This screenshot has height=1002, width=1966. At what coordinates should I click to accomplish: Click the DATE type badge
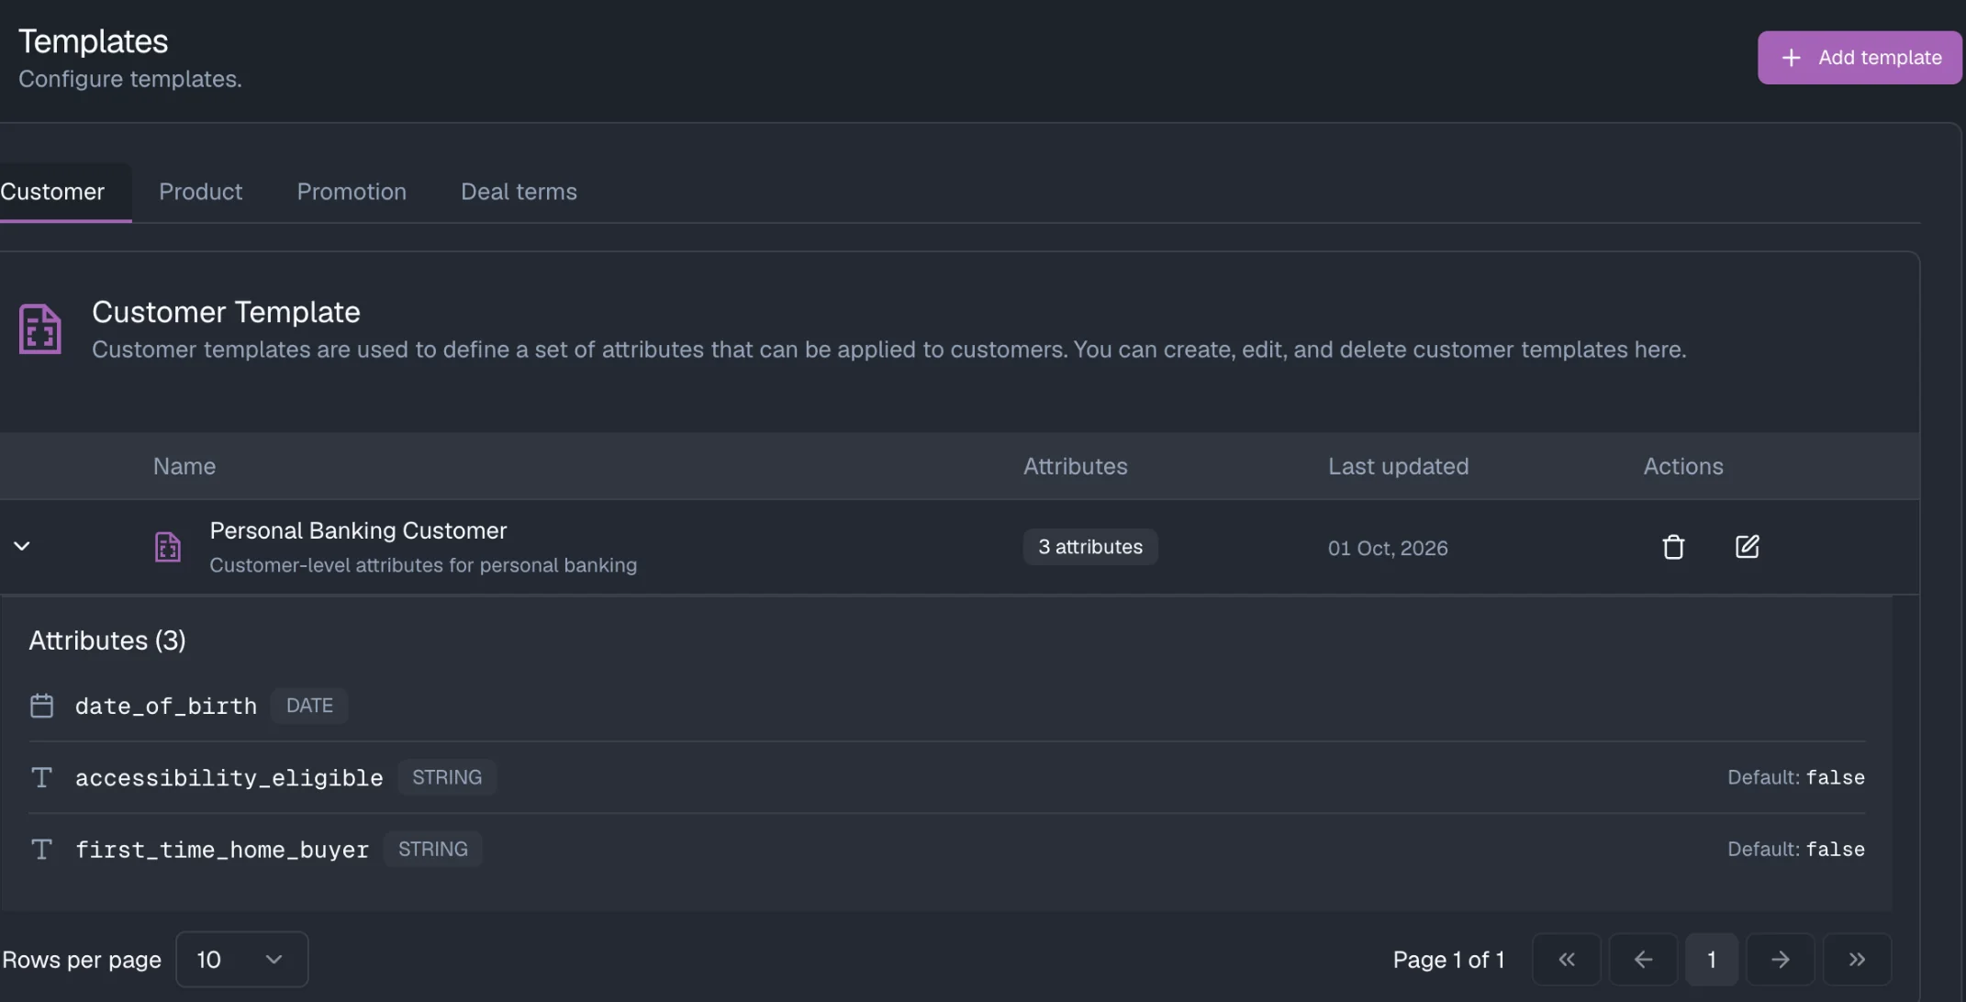[309, 706]
